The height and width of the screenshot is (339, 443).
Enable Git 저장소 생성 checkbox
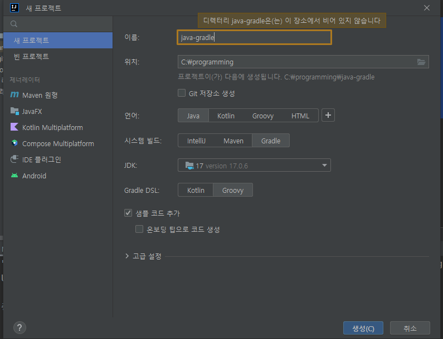coord(182,93)
